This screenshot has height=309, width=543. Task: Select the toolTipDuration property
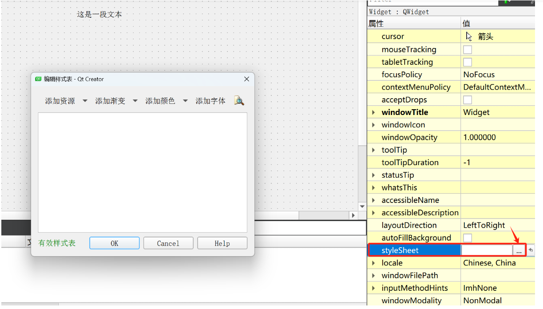pyautogui.click(x=410, y=162)
